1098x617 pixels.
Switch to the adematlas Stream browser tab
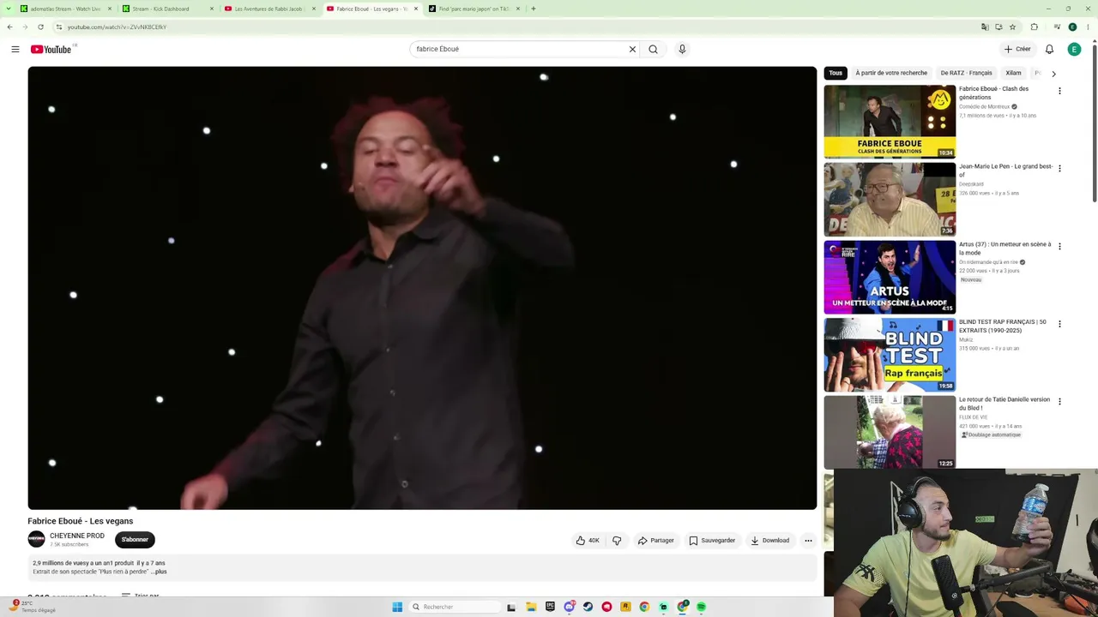(66, 9)
